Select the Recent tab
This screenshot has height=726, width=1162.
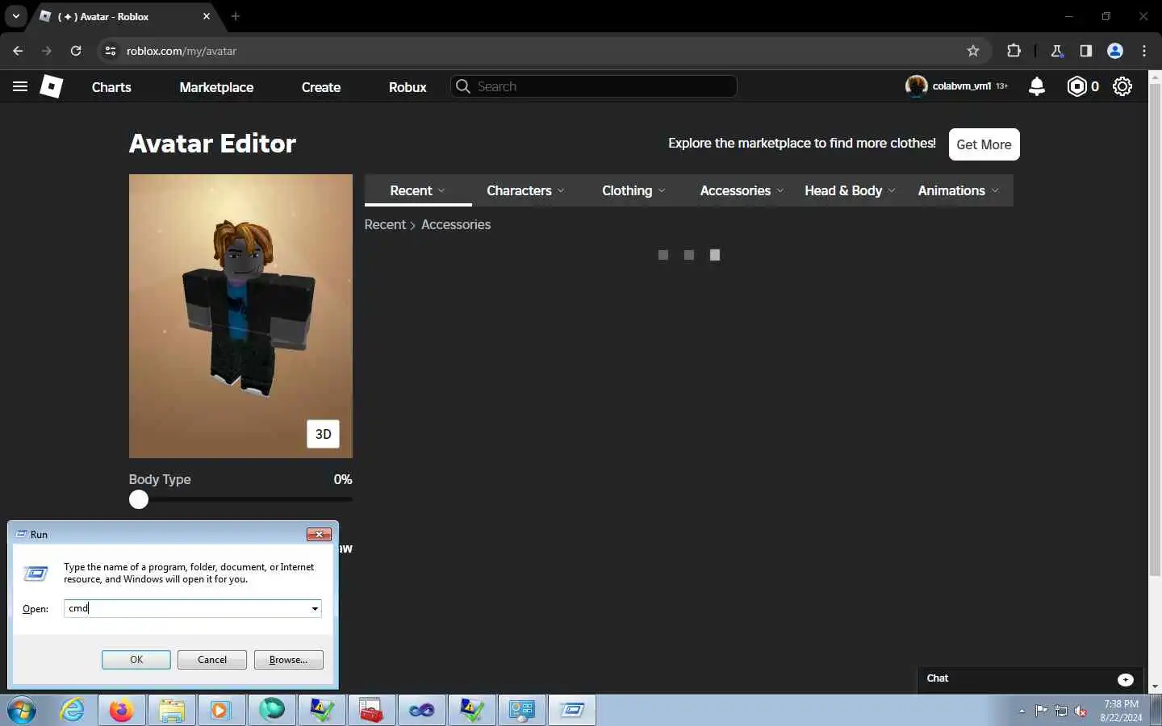(418, 190)
